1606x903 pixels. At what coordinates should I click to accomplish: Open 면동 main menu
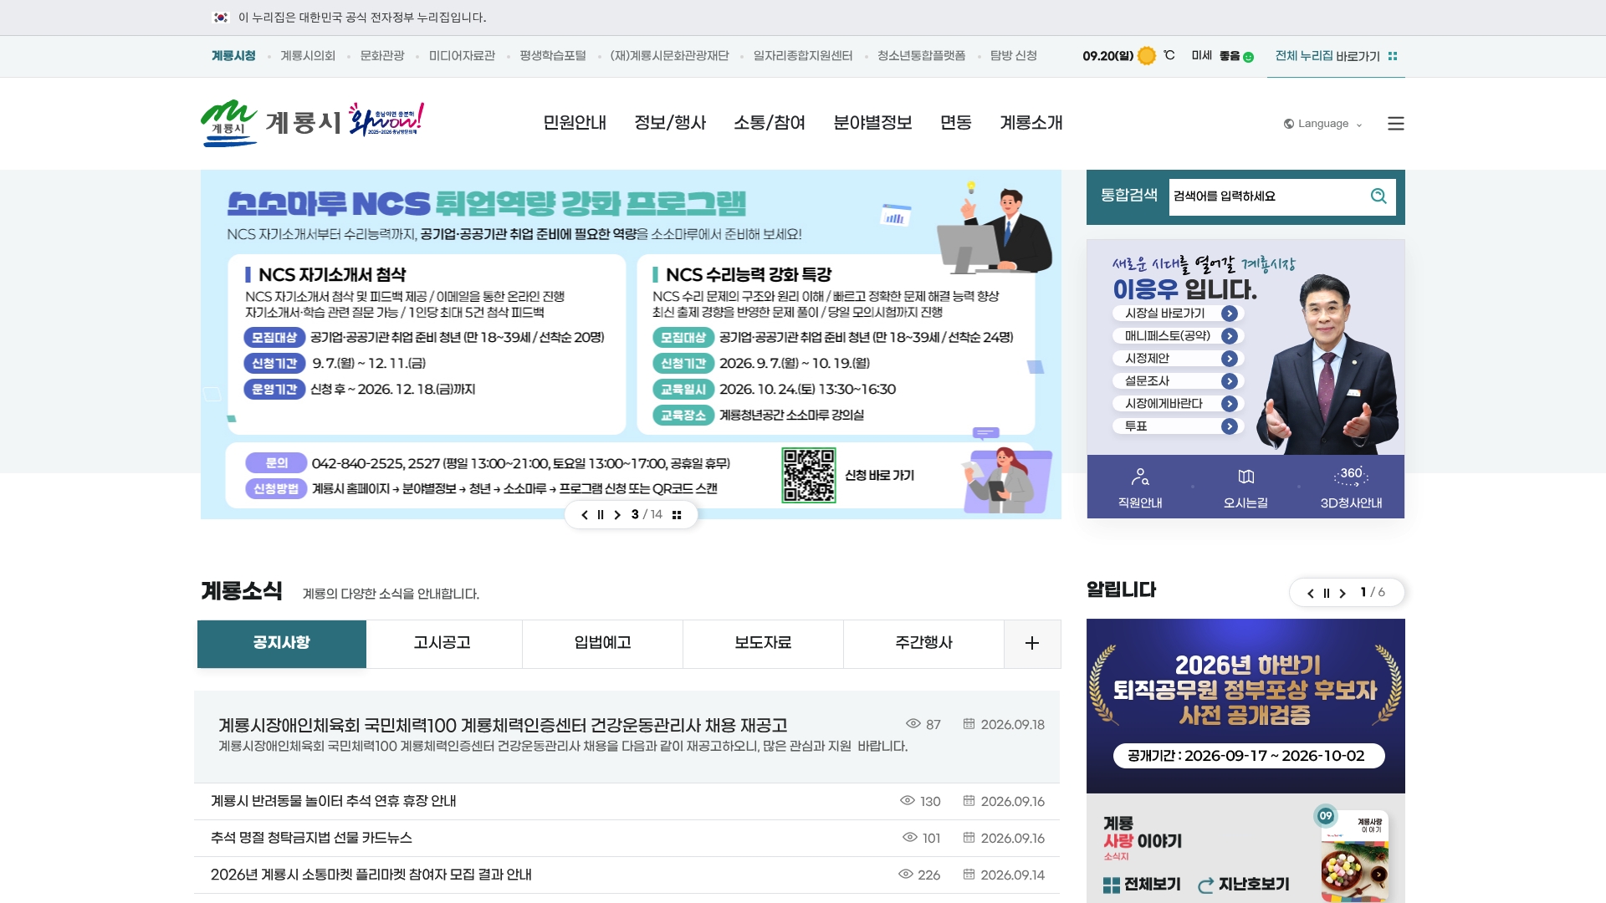[x=956, y=123]
